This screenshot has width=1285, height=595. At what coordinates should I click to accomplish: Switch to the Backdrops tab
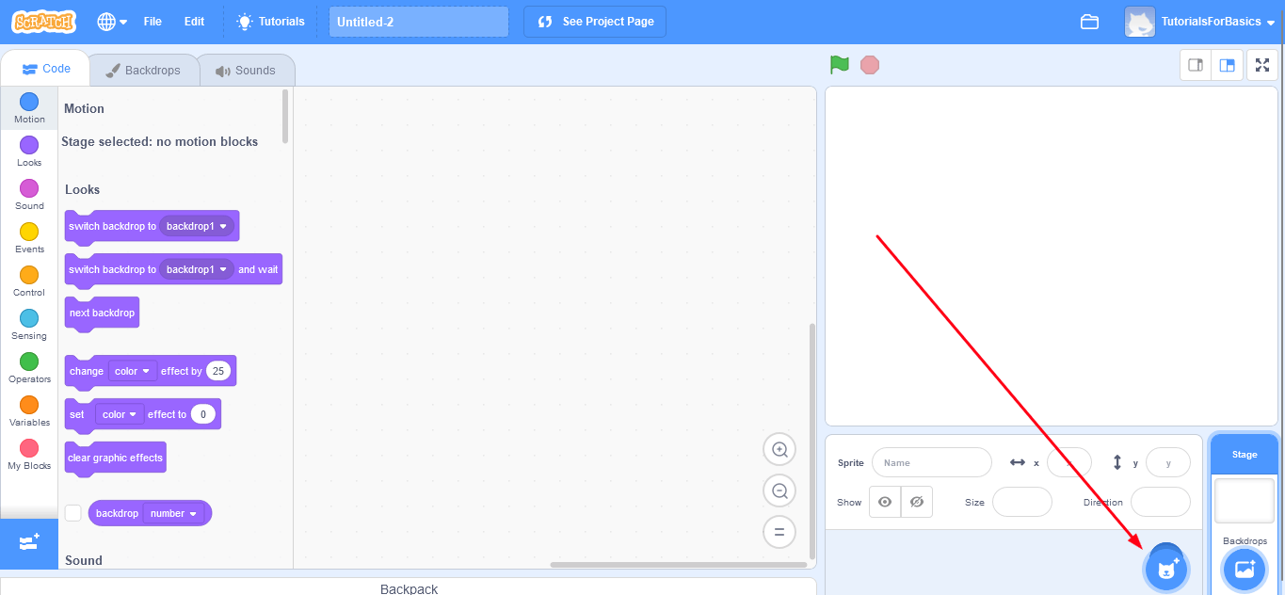coord(143,71)
